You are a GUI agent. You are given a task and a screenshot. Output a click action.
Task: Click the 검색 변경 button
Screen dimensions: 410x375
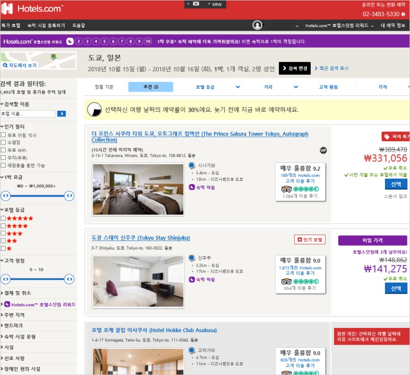(295, 68)
